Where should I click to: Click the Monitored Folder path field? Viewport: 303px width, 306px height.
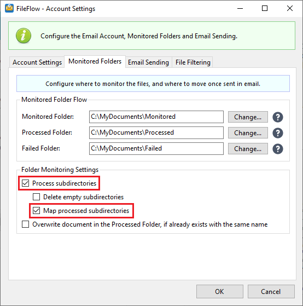[156, 117]
